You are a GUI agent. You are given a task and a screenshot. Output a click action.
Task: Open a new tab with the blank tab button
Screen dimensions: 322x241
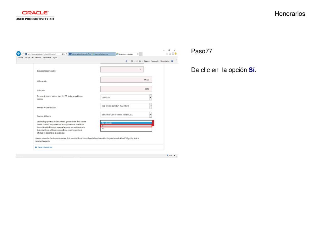[141, 54]
